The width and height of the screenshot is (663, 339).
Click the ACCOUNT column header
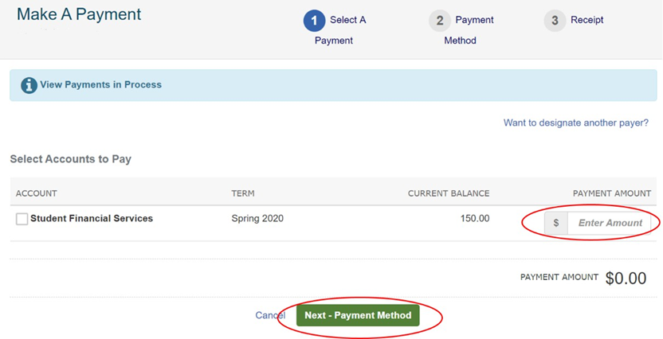pos(37,193)
